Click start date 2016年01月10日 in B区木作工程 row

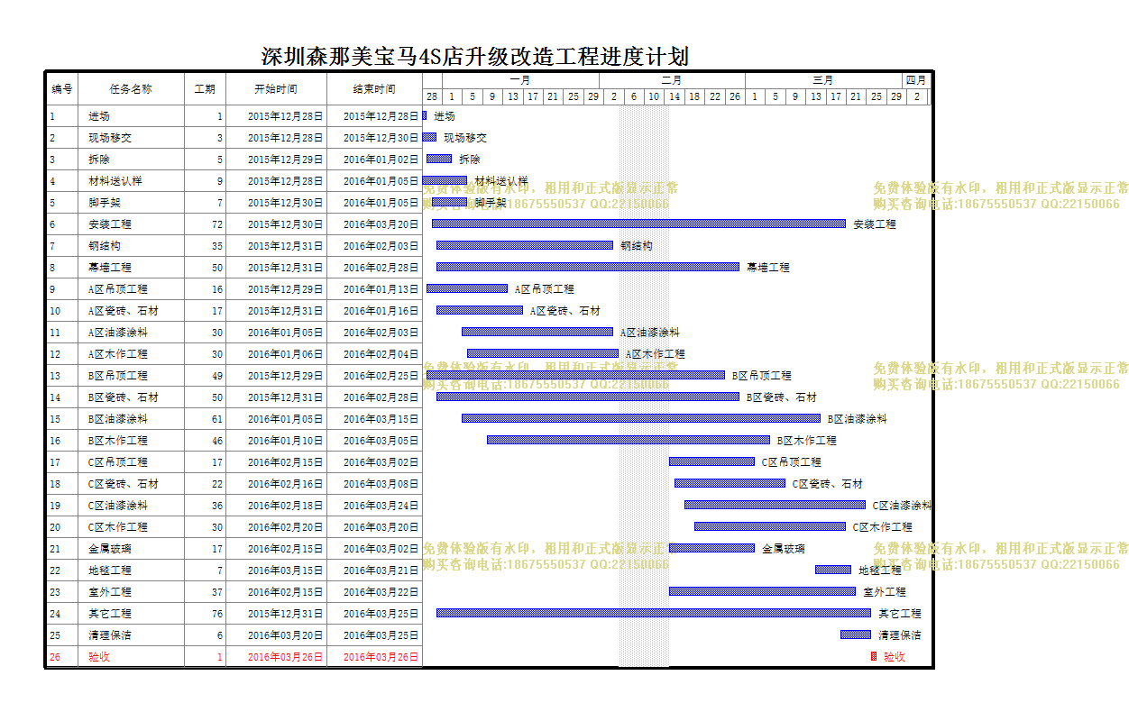(285, 441)
